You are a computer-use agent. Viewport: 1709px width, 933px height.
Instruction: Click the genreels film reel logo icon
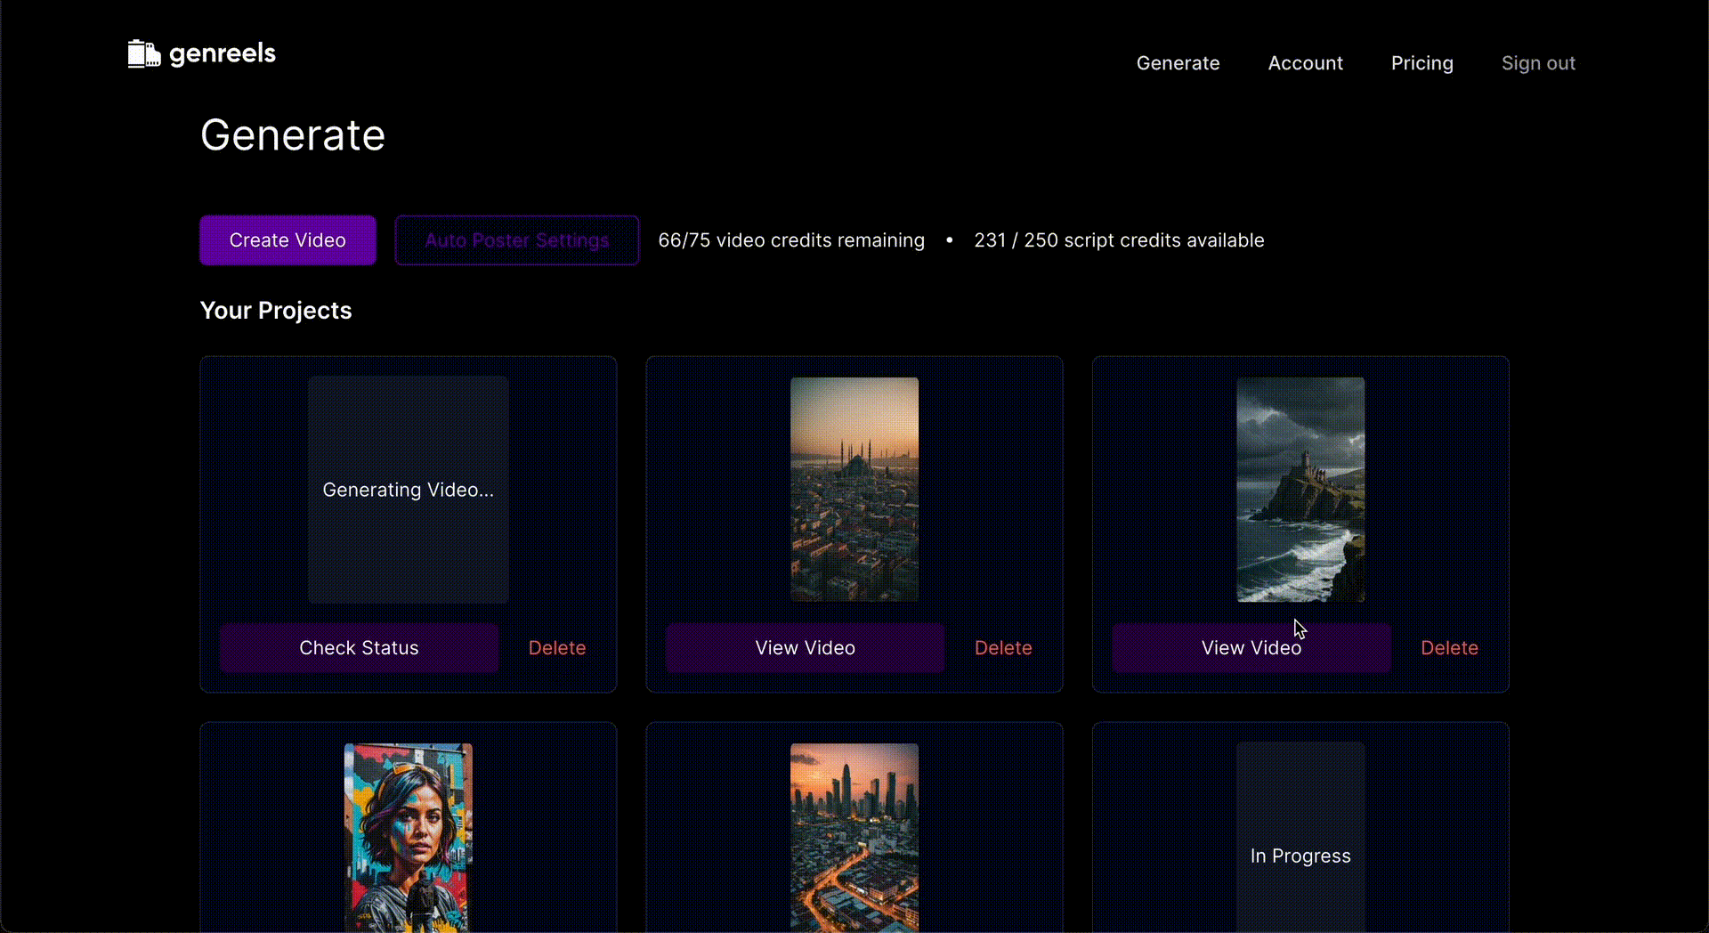click(x=143, y=53)
